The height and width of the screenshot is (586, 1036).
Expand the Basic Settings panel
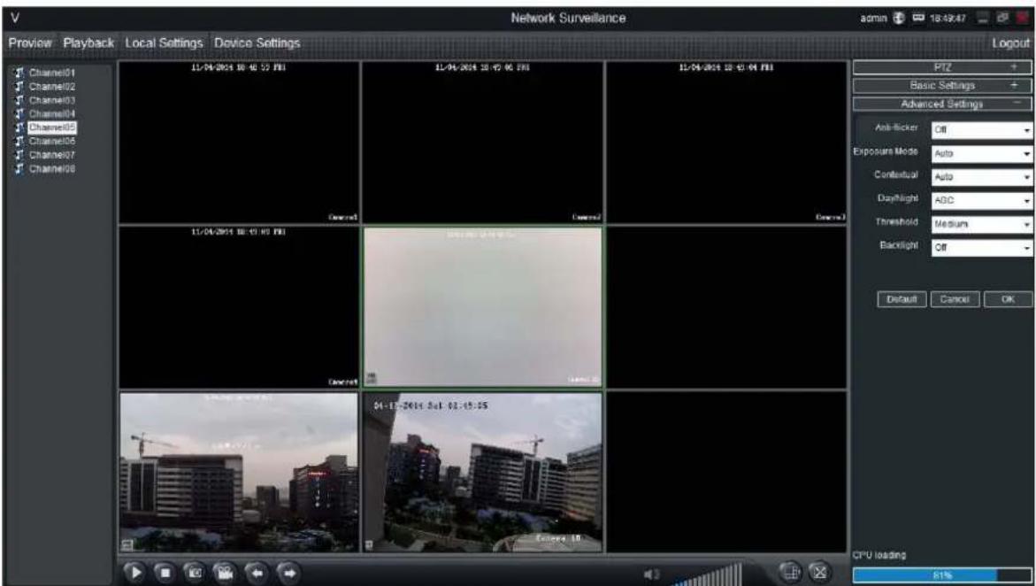click(941, 86)
